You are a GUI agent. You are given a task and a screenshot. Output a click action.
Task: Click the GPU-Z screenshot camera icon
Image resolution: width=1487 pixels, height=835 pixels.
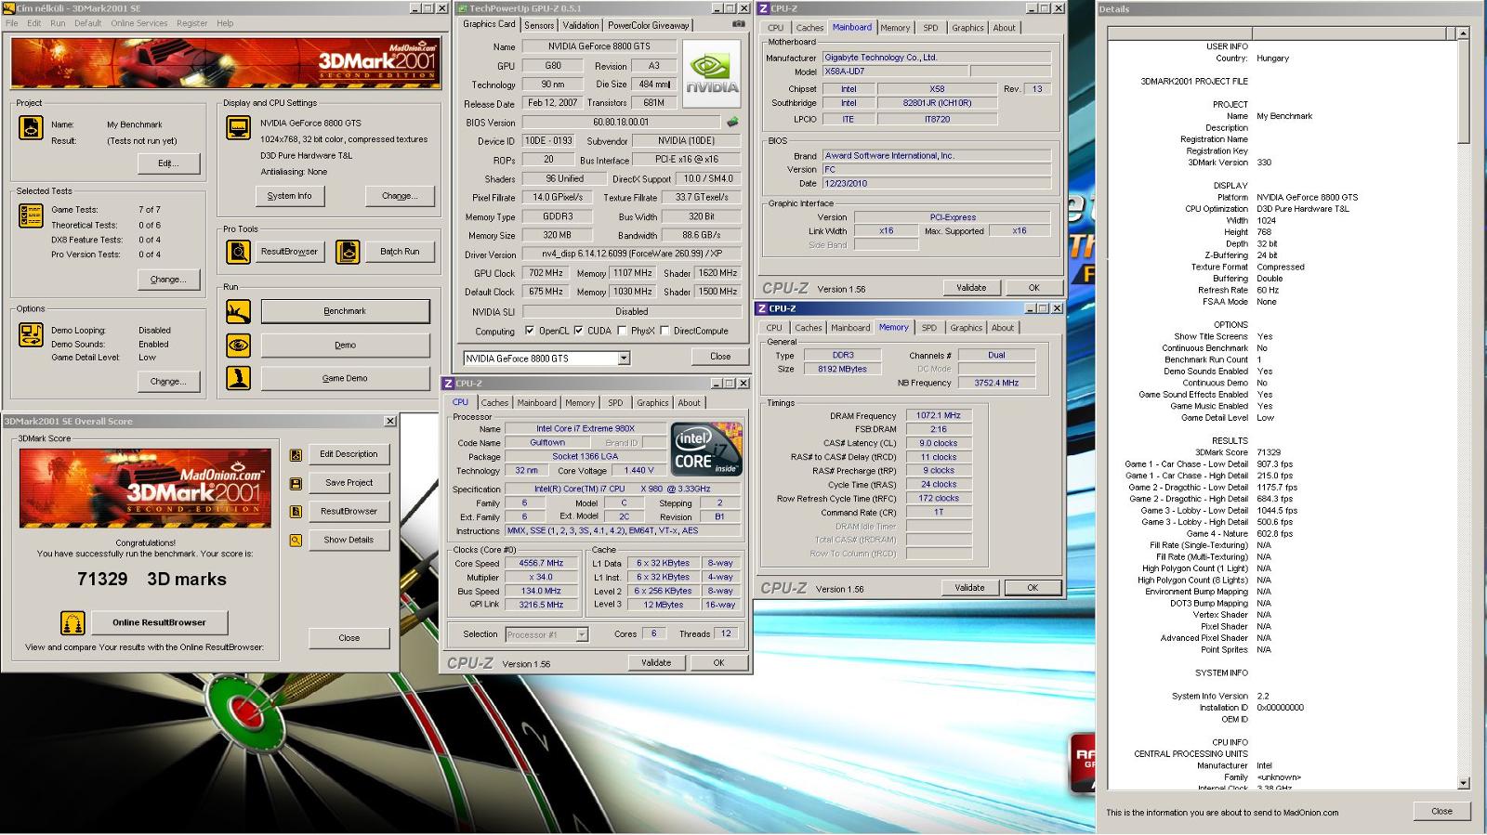click(739, 24)
